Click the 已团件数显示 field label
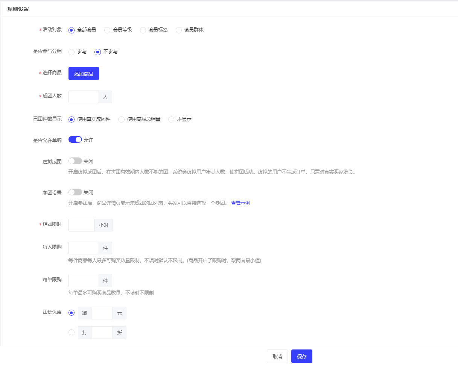 click(47, 119)
